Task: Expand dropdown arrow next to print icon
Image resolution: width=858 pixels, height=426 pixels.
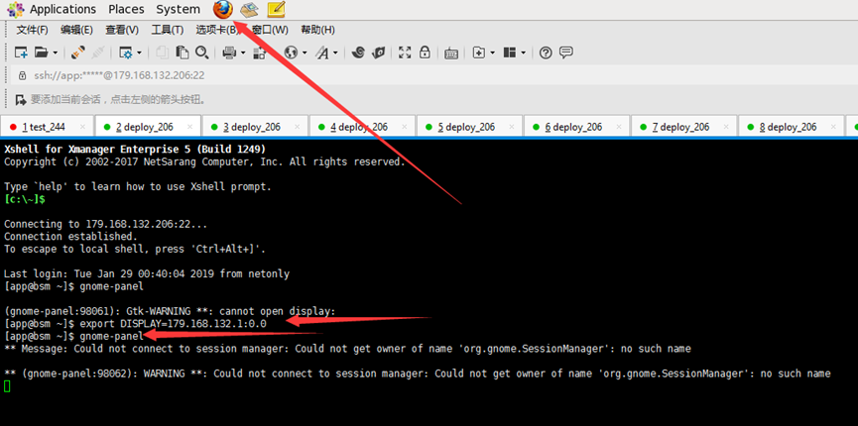Action: (242, 53)
